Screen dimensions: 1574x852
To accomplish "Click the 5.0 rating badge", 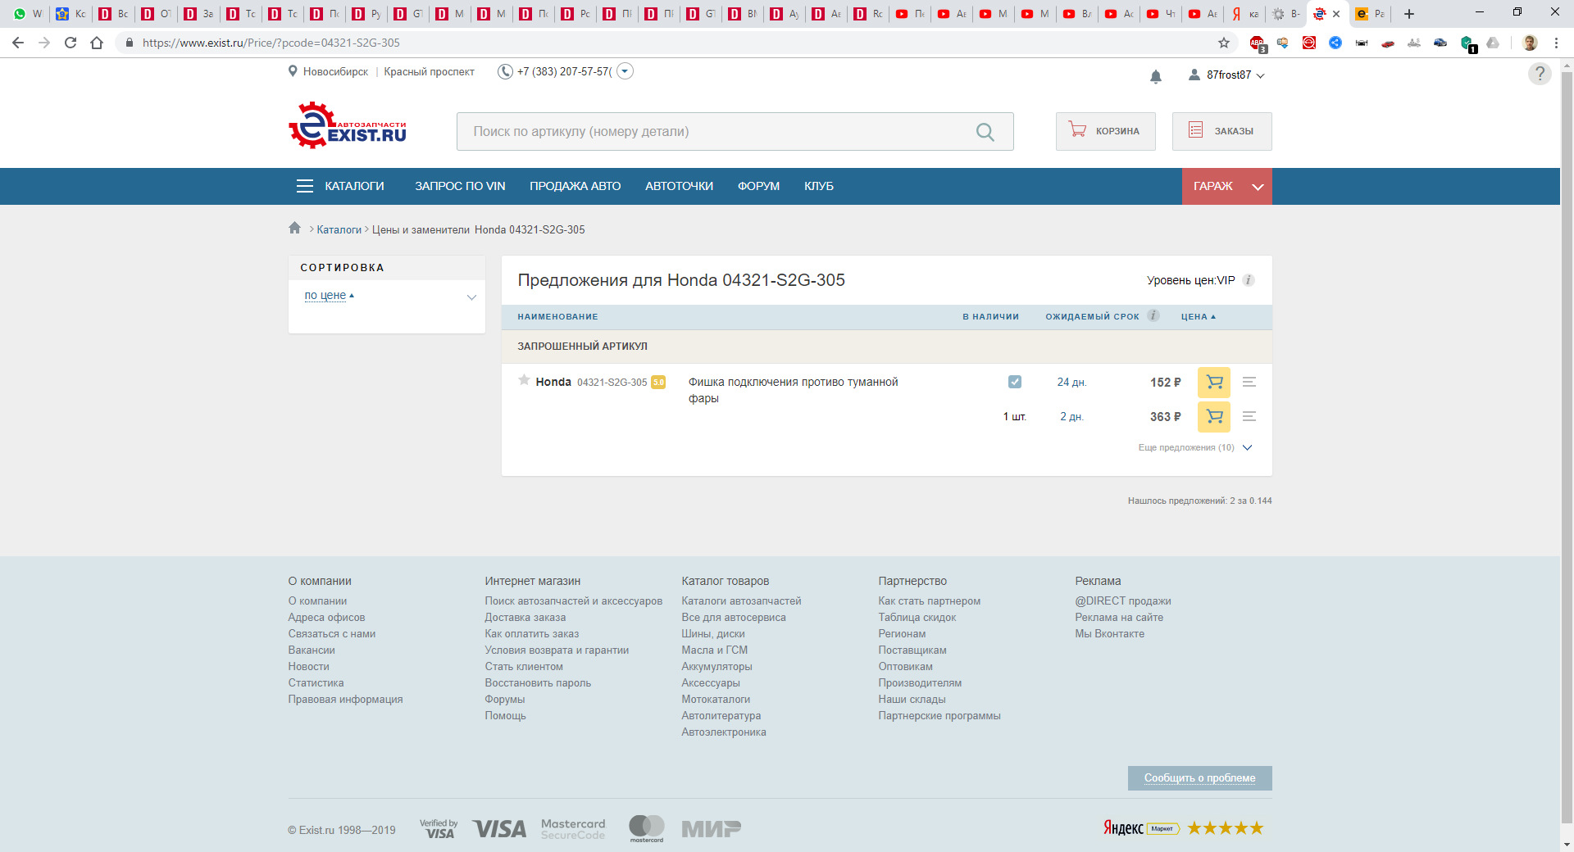I will point(658,383).
